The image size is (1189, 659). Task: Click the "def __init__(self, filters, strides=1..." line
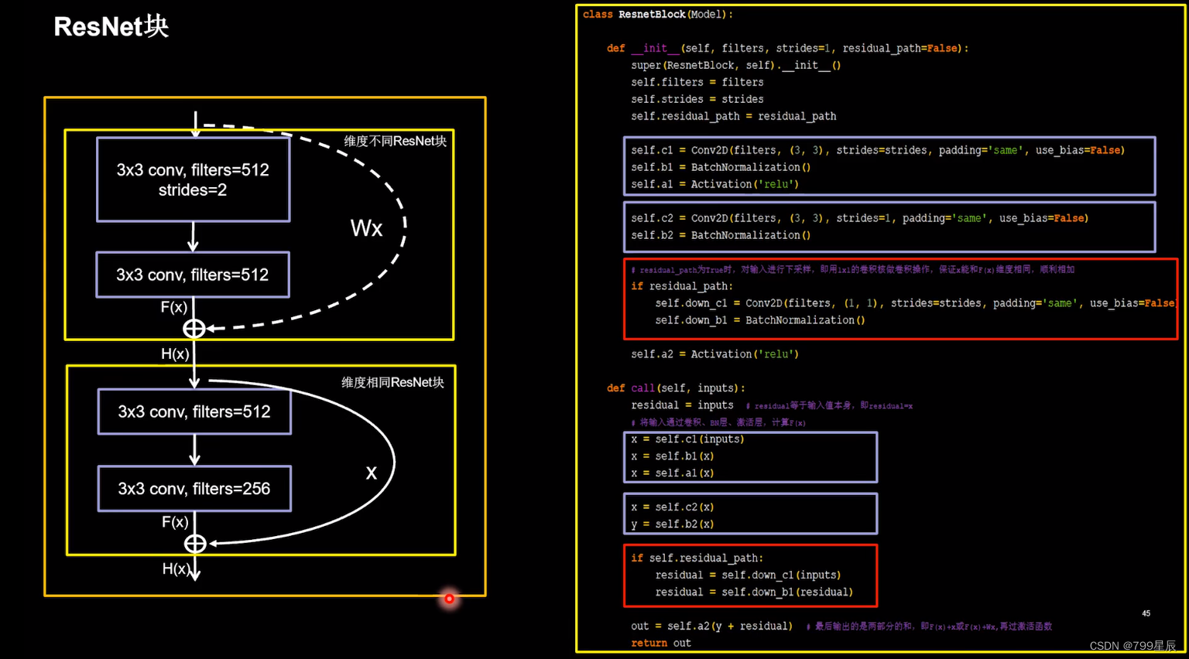(x=787, y=48)
